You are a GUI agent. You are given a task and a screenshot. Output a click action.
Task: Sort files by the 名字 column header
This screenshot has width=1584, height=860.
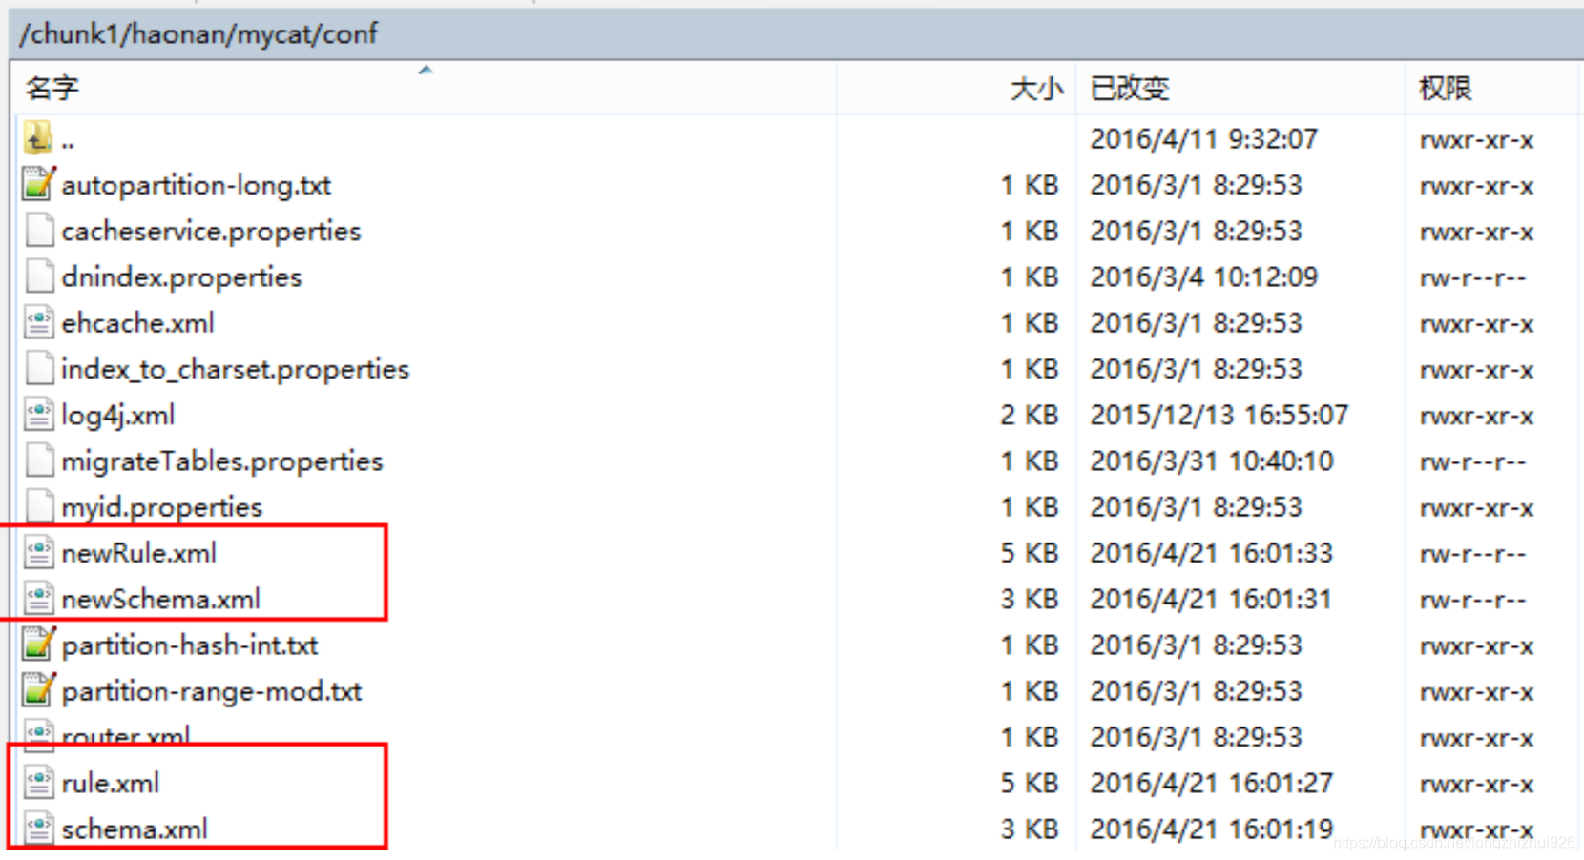pos(52,89)
